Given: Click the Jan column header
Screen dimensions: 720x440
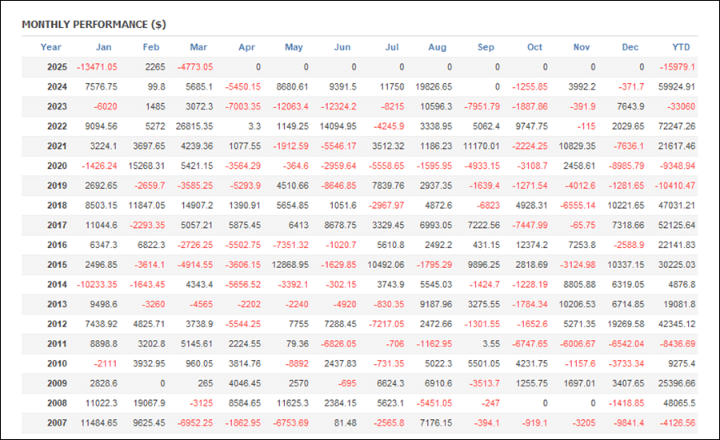Looking at the screenshot, I should (104, 47).
